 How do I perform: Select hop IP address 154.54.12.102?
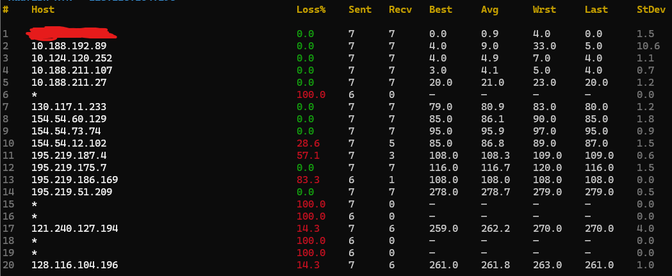tap(69, 143)
